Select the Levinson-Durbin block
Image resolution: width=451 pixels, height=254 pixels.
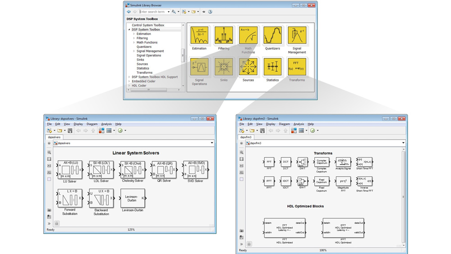point(132,198)
